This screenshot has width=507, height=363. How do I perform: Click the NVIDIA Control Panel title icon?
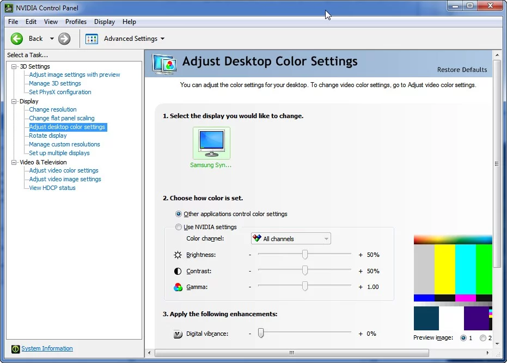[9, 8]
